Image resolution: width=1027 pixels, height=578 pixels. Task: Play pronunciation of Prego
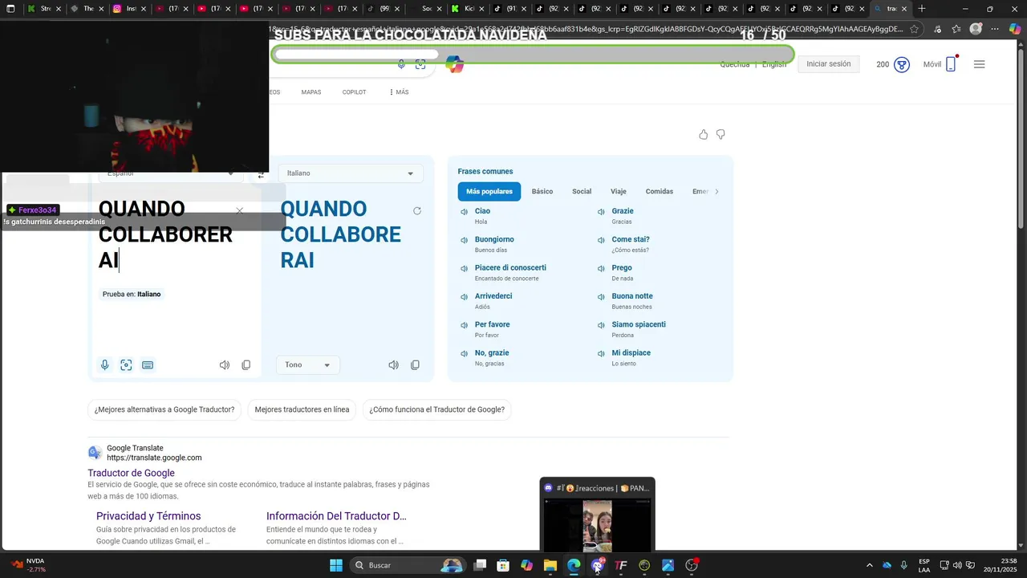coord(601,268)
